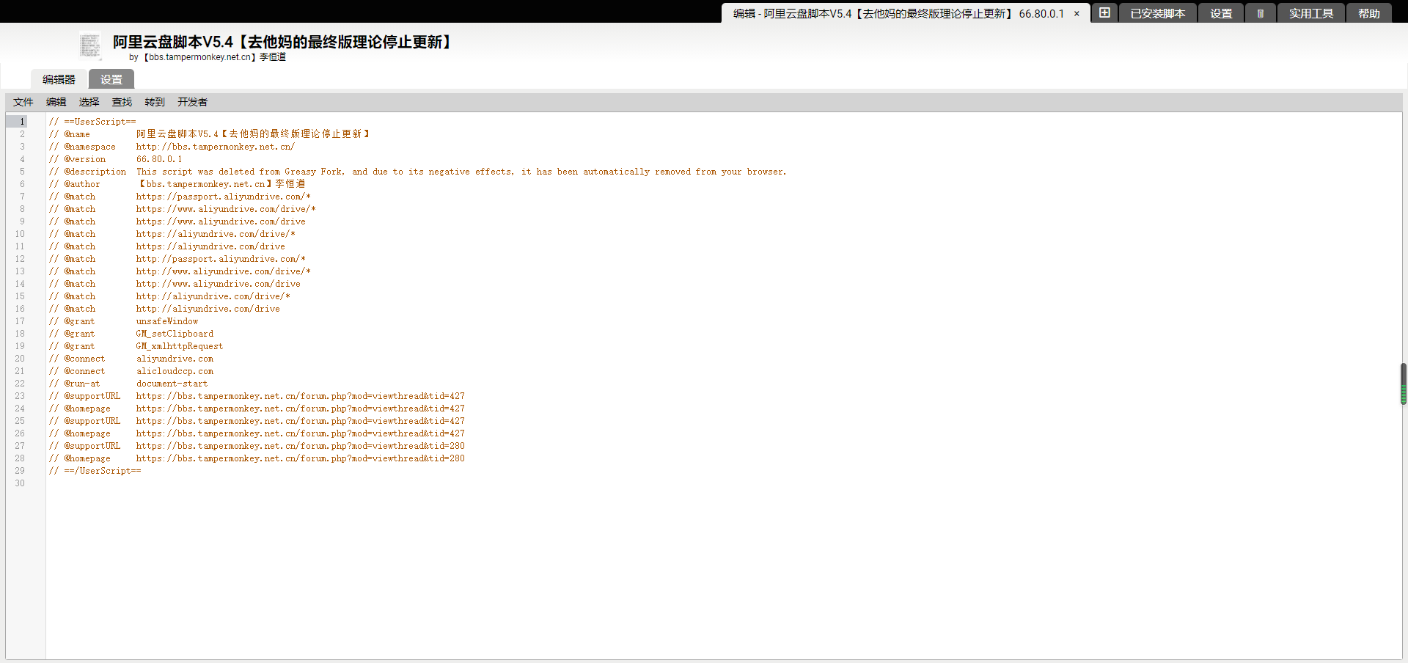
Task: Click the author byline under the title
Action: point(208,57)
